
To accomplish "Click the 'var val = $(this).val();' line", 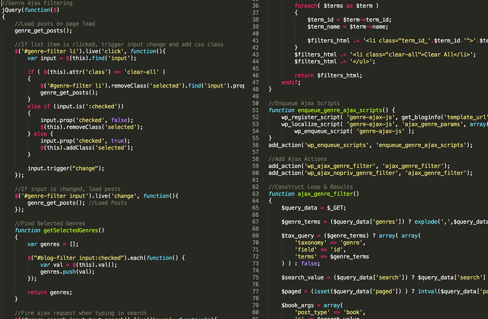I will (x=79, y=265).
